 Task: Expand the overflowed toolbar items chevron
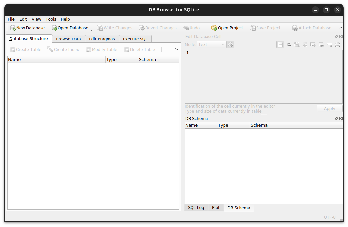coord(340,28)
